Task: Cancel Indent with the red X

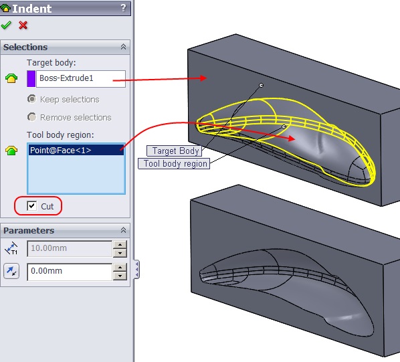Action: point(23,25)
